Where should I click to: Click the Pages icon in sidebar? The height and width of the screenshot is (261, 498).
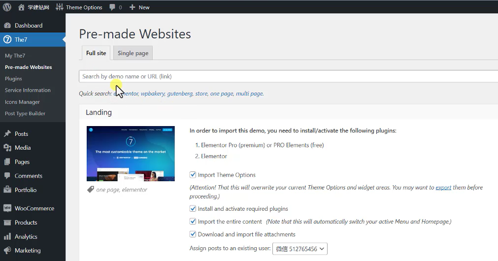tap(7, 162)
